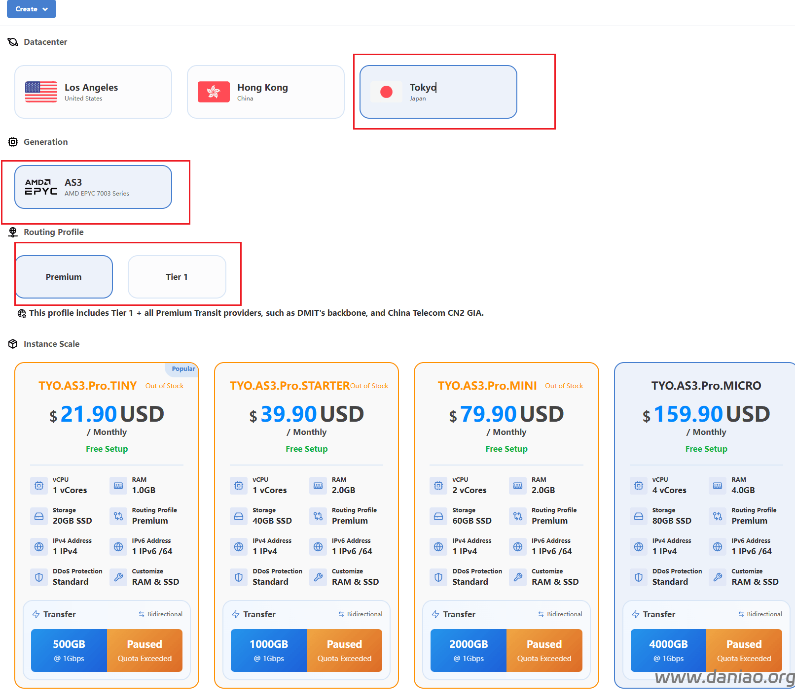
Task: Click the TYO.AS3.Pro.TINY plan name
Action: pyautogui.click(x=87, y=386)
